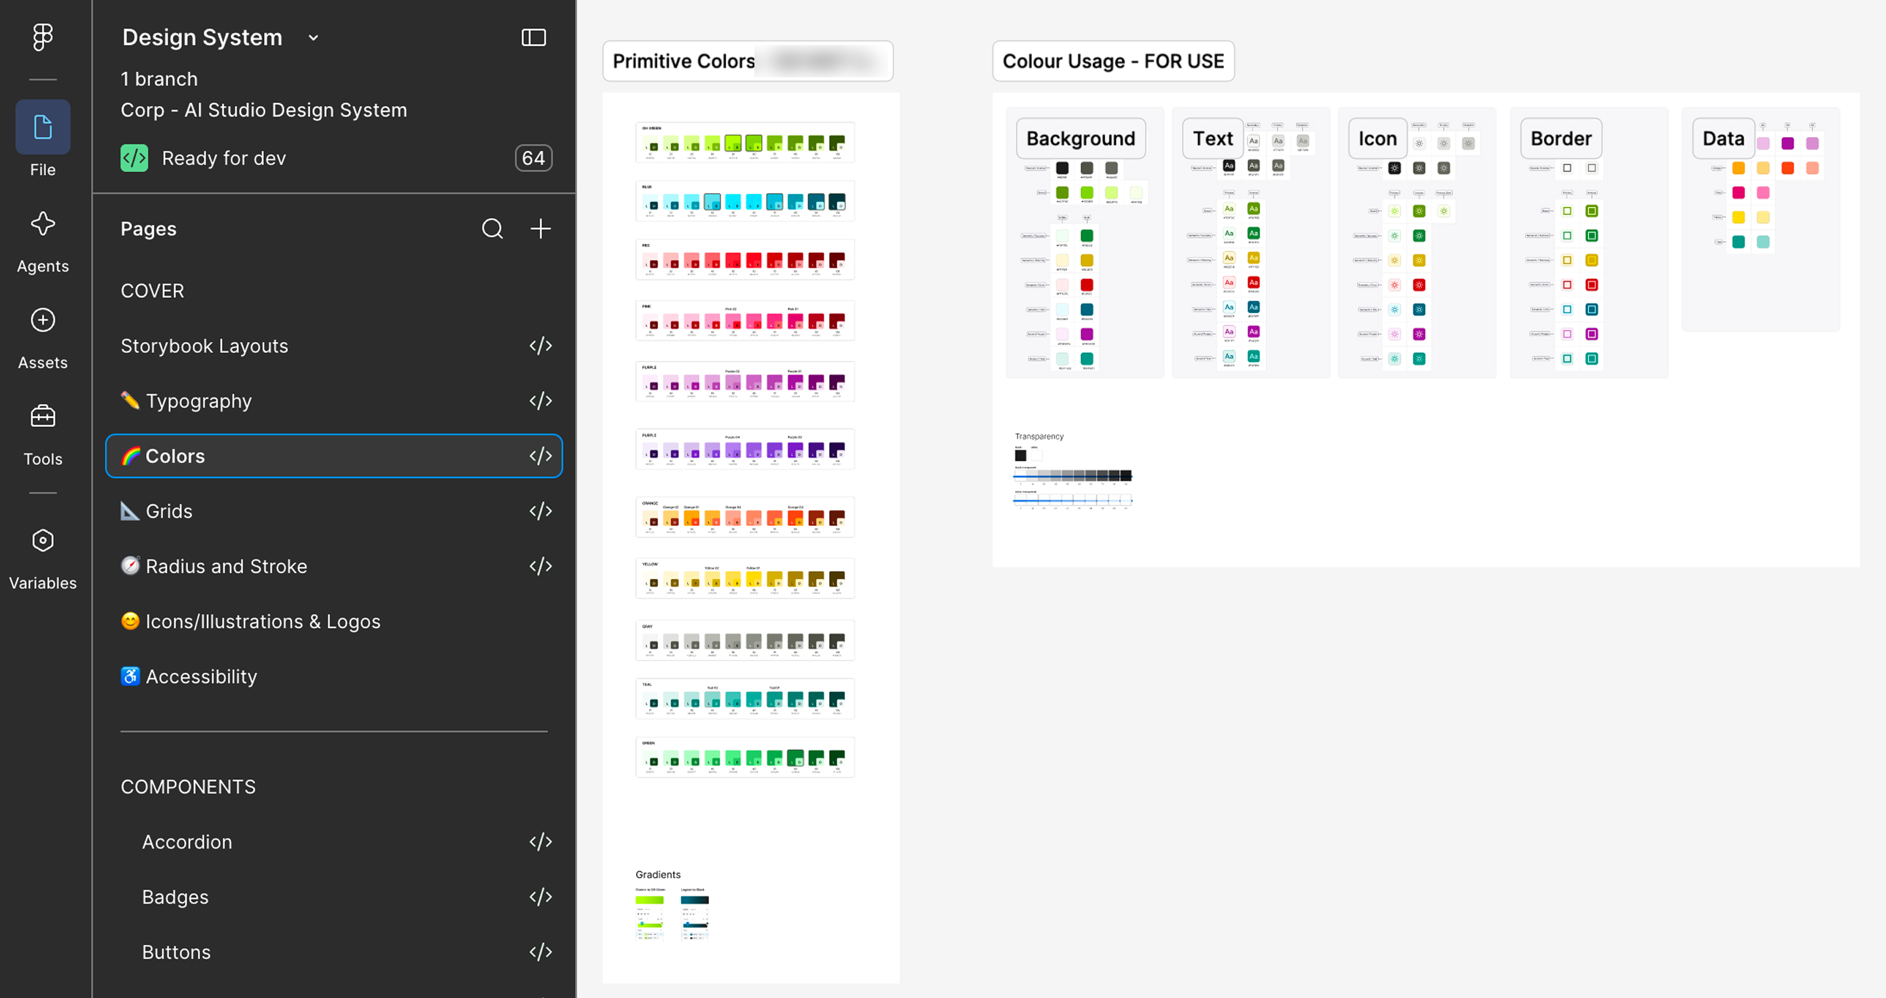This screenshot has height=998, width=1886.
Task: Select the Background section heading on canvas
Action: point(1081,138)
